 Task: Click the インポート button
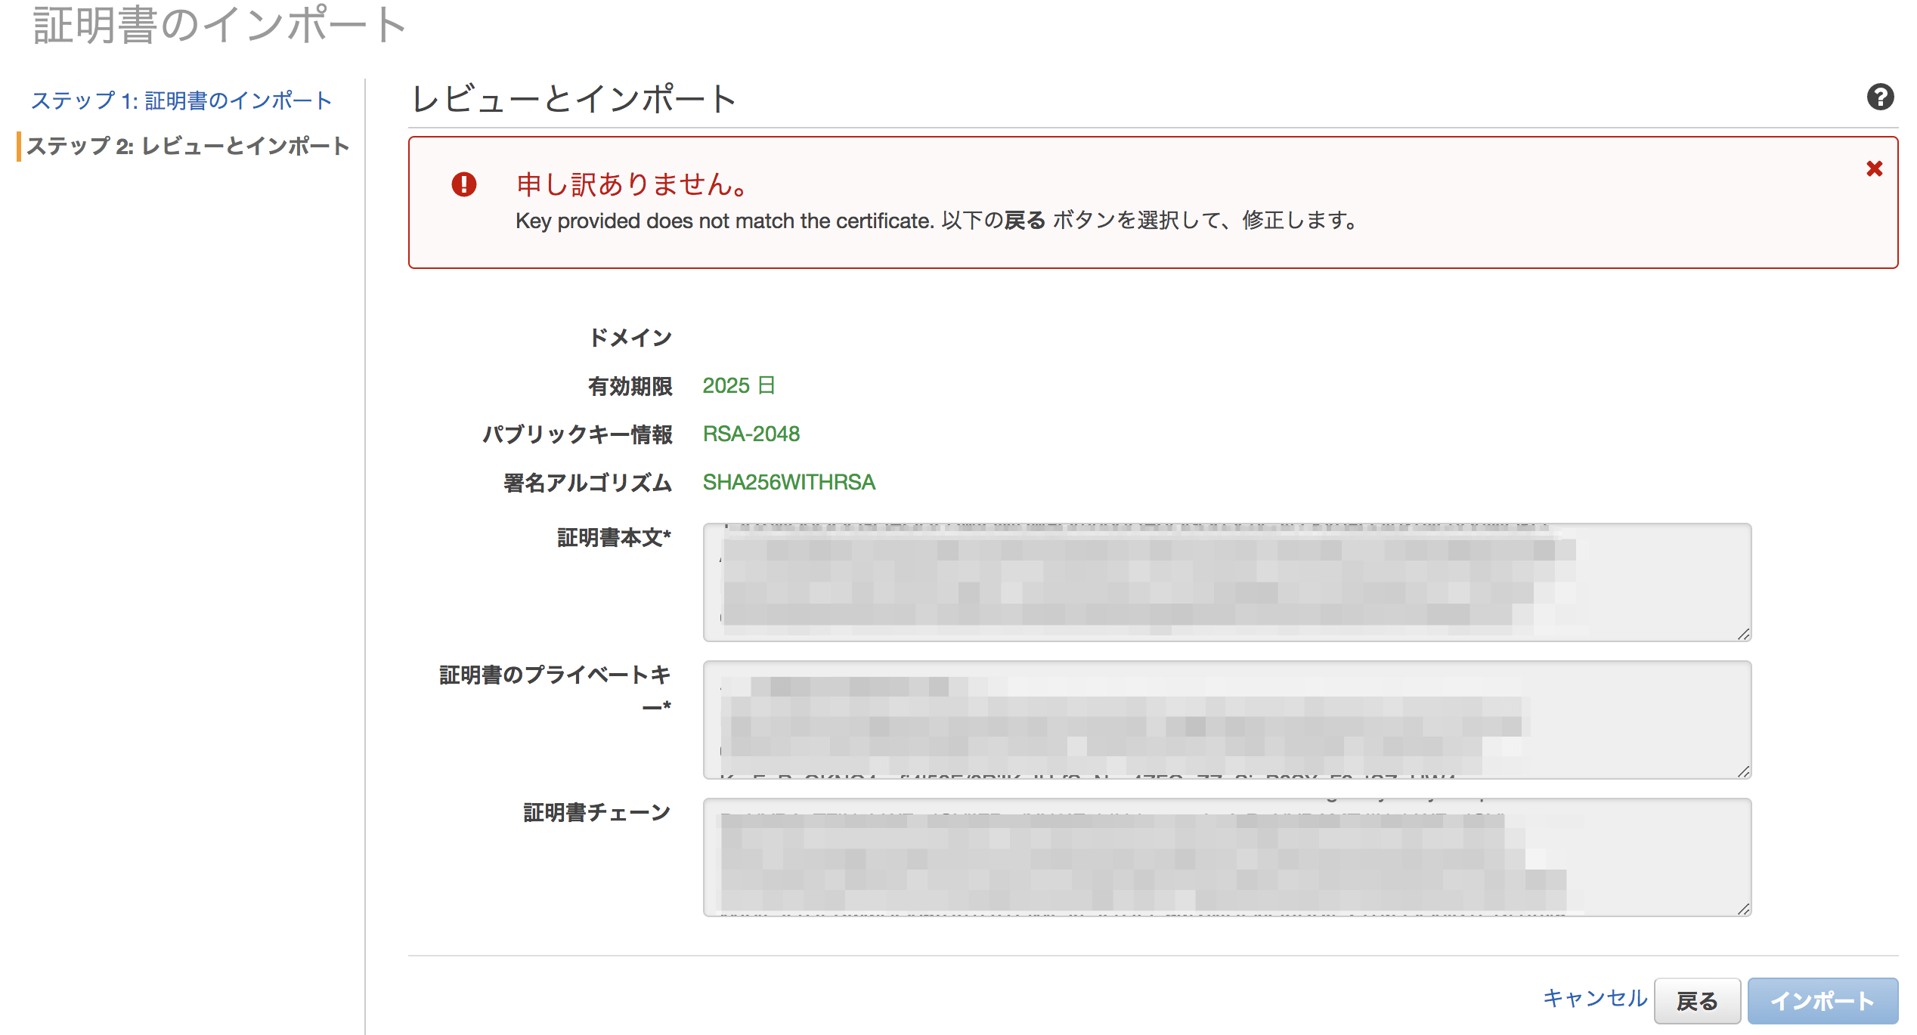pyautogui.click(x=1823, y=1001)
